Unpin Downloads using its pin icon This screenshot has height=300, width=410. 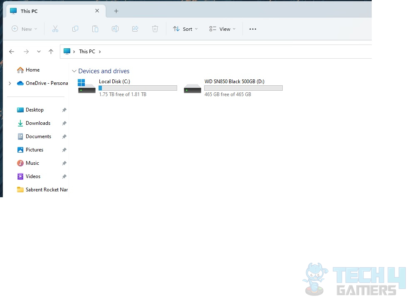[64, 124]
